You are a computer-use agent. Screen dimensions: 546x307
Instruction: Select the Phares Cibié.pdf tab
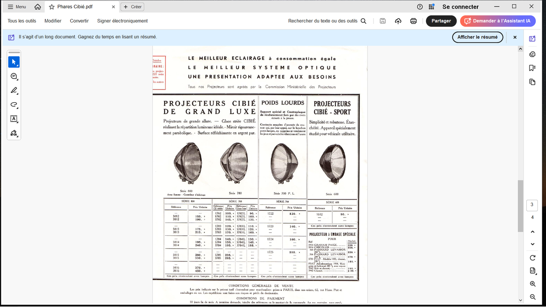pos(81,7)
